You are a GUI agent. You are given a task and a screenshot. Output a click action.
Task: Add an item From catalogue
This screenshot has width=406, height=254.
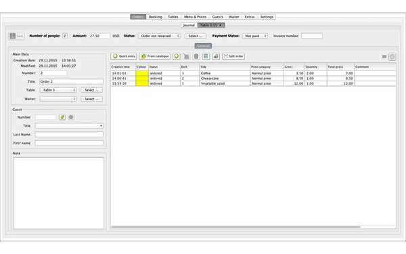tap(154, 56)
